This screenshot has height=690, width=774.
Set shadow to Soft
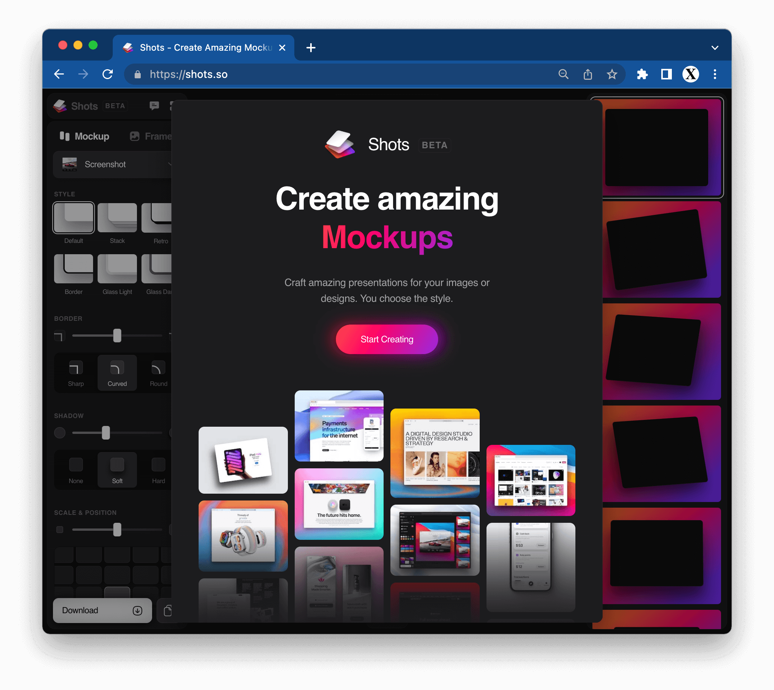pyautogui.click(x=117, y=470)
